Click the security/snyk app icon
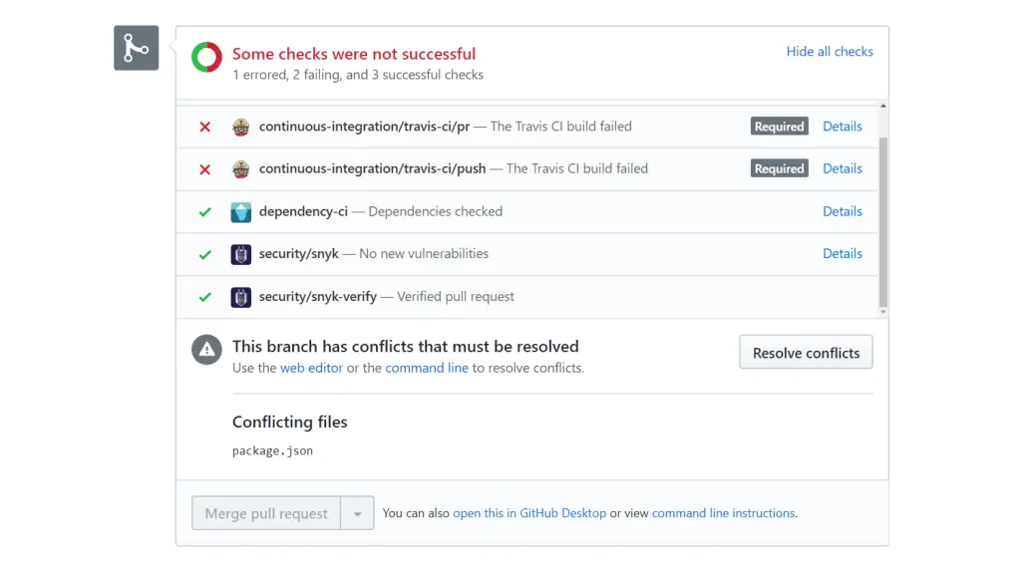This screenshot has height=574, width=1021. 241,254
